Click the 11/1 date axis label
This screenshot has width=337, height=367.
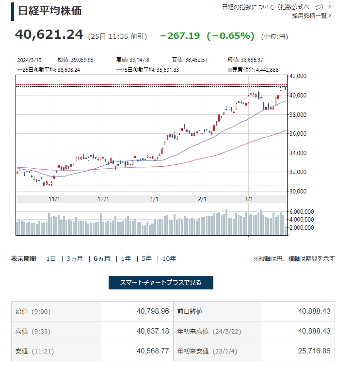click(54, 199)
